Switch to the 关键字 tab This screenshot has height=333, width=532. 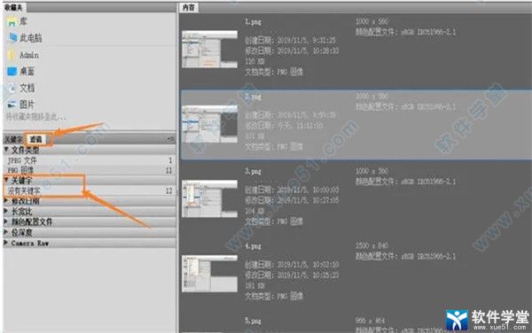point(13,139)
